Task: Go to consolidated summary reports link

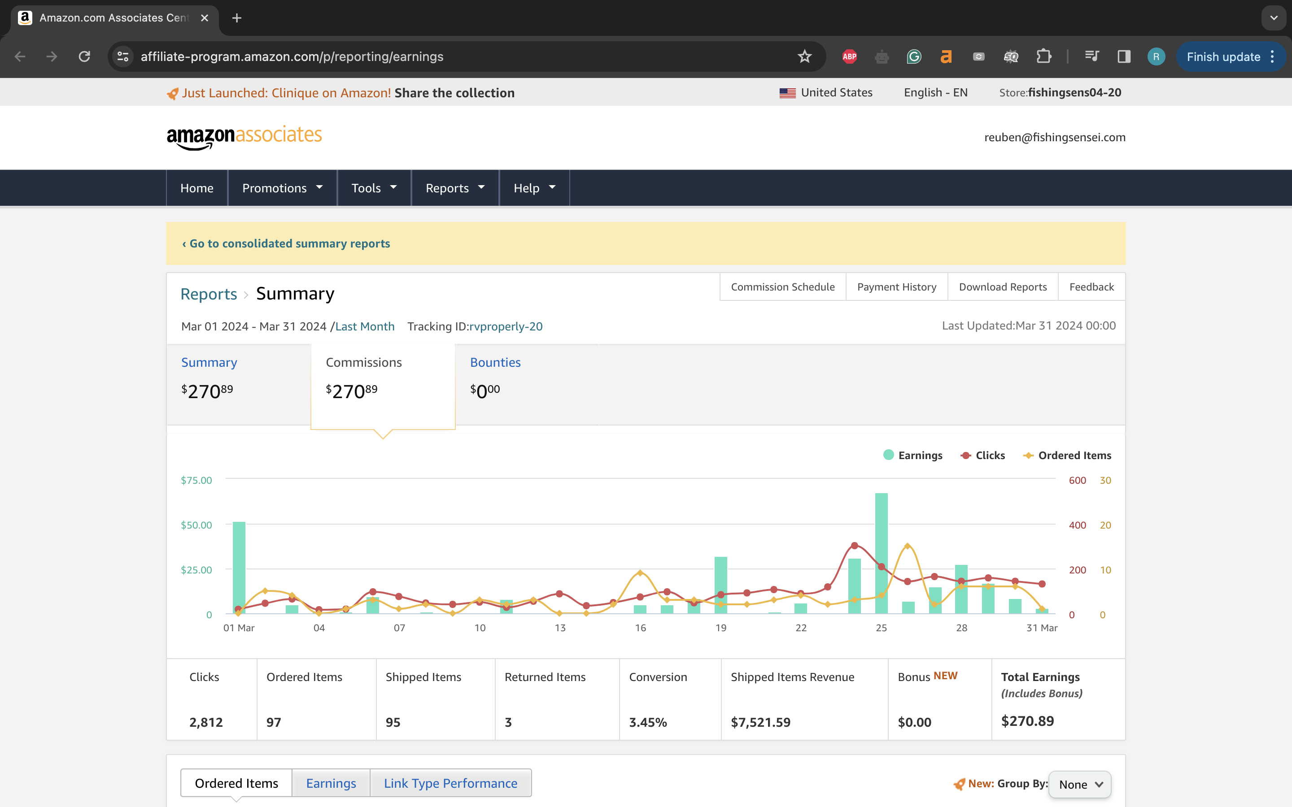Action: tap(286, 243)
